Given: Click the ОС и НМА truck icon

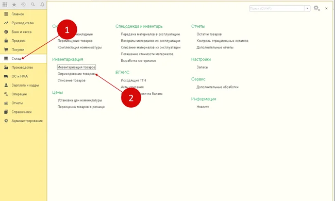Looking at the screenshot, I should tap(6, 76).
